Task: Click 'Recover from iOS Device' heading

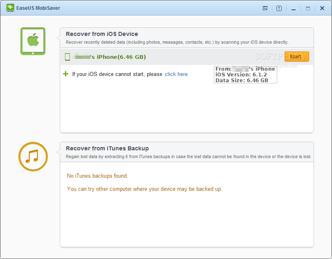Action: click(x=102, y=34)
